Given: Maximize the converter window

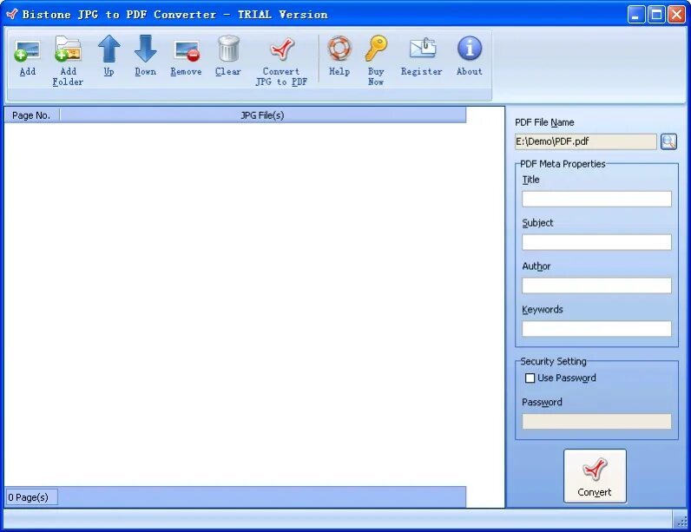Looking at the screenshot, I should click(656, 15).
